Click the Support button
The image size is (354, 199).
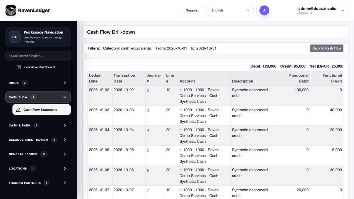point(192,11)
